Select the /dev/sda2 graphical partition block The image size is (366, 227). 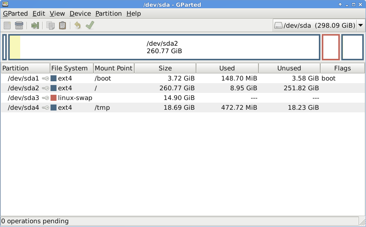[x=164, y=47]
